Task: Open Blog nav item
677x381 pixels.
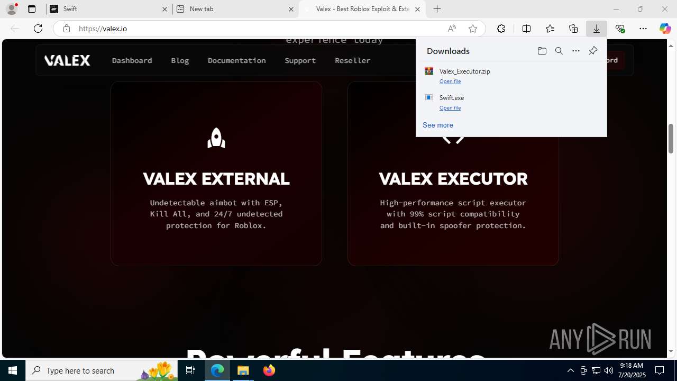Action: (x=180, y=60)
